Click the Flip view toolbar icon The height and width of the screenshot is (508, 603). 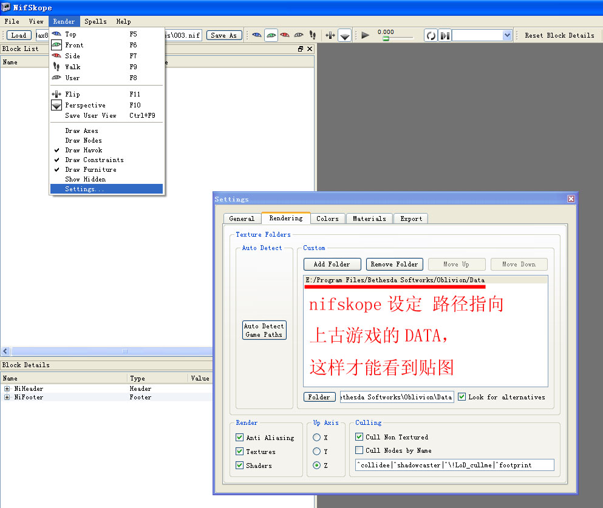click(330, 35)
